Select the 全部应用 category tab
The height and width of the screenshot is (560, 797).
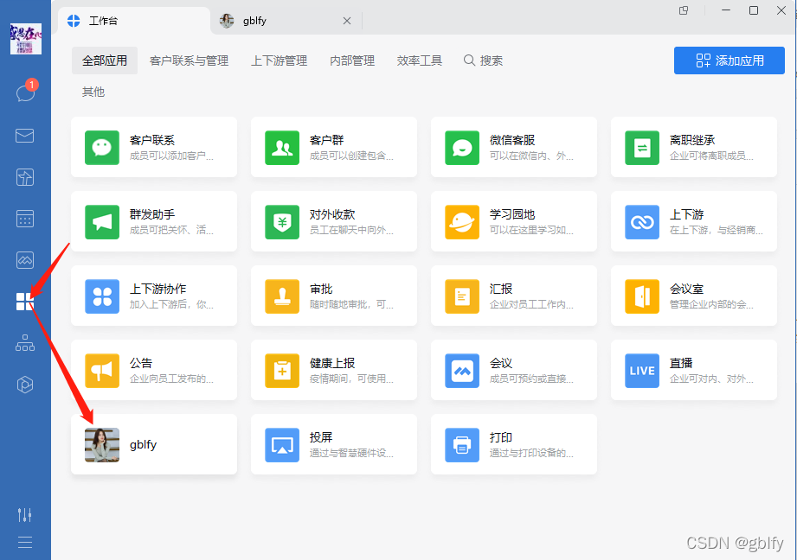[x=105, y=60]
